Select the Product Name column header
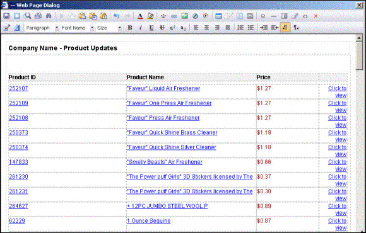366x233 pixels. 145,77
